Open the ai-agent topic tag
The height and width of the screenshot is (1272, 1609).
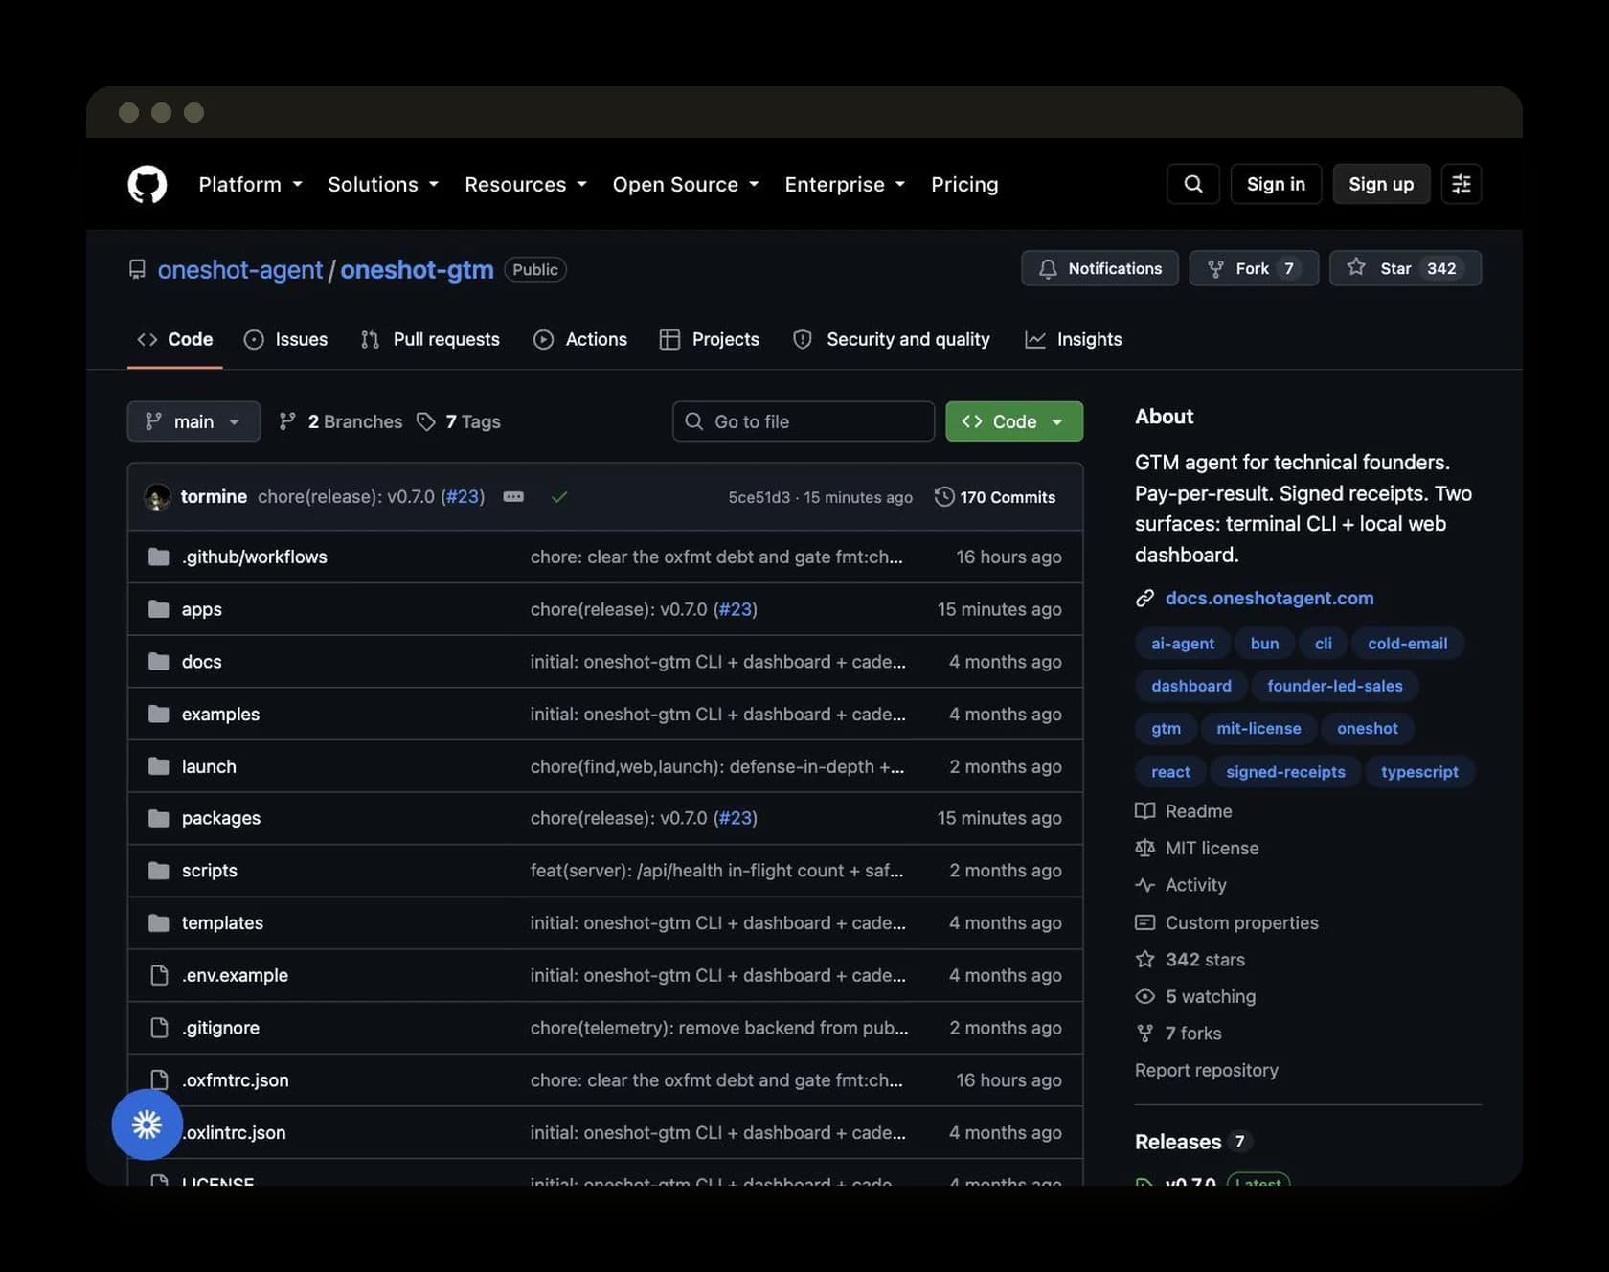tap(1183, 644)
